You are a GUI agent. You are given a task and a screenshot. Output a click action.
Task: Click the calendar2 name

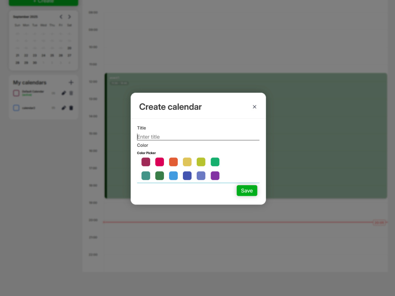pyautogui.click(x=28, y=108)
